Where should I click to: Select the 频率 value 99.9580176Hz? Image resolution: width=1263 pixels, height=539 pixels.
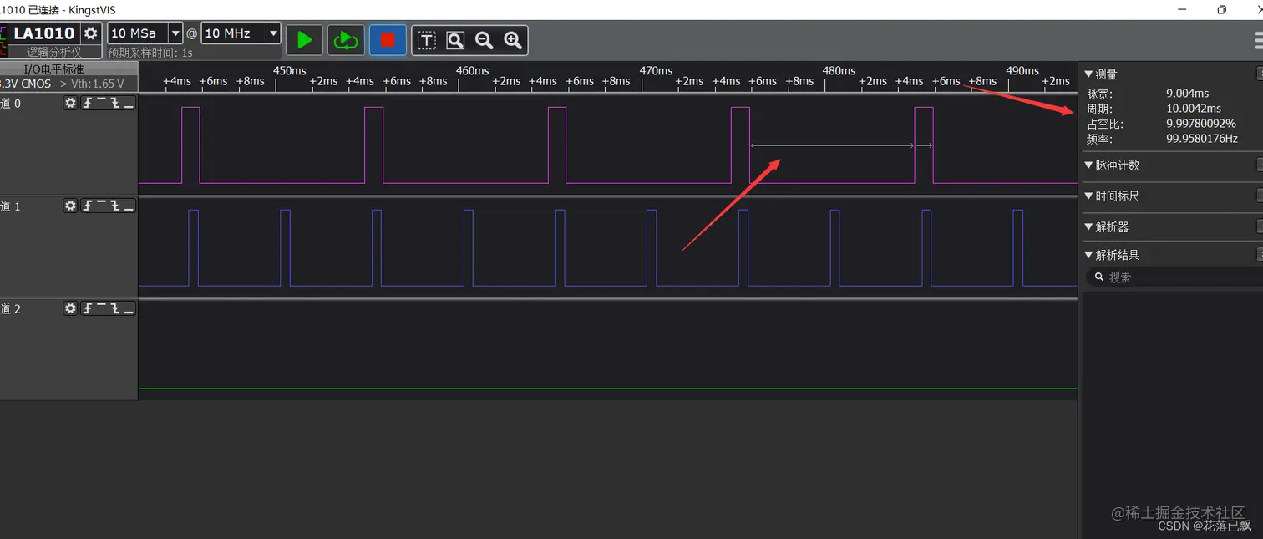click(1202, 139)
